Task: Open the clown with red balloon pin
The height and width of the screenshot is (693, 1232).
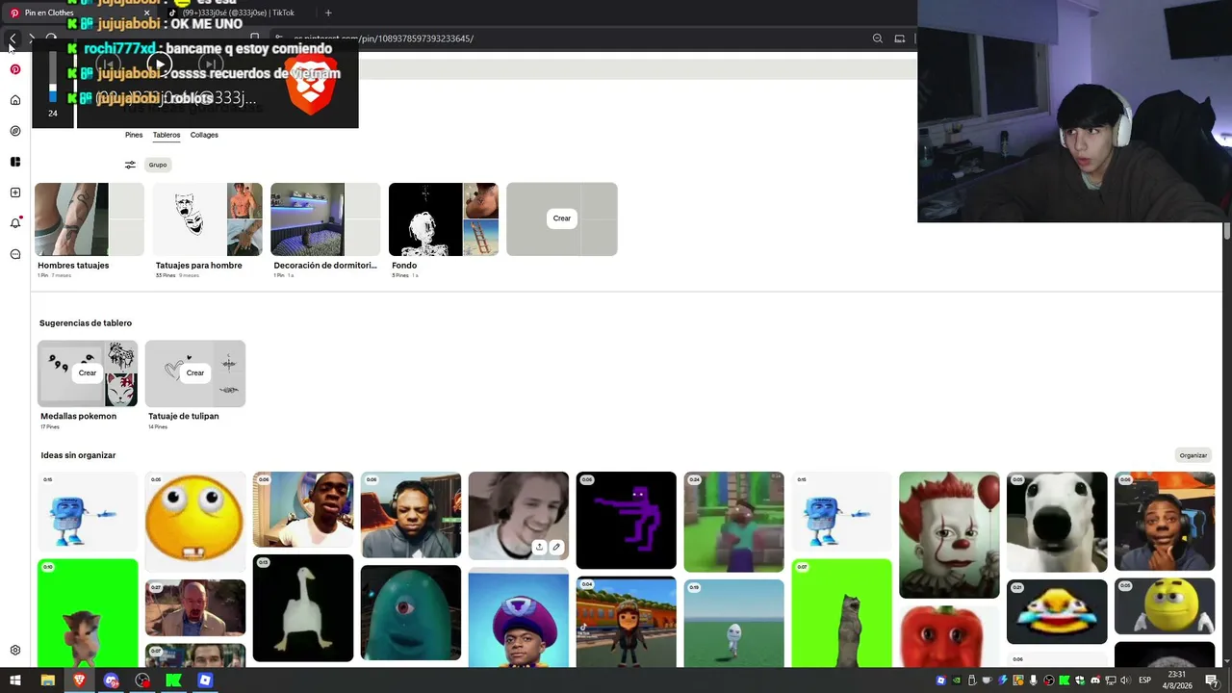Action: coord(949,535)
